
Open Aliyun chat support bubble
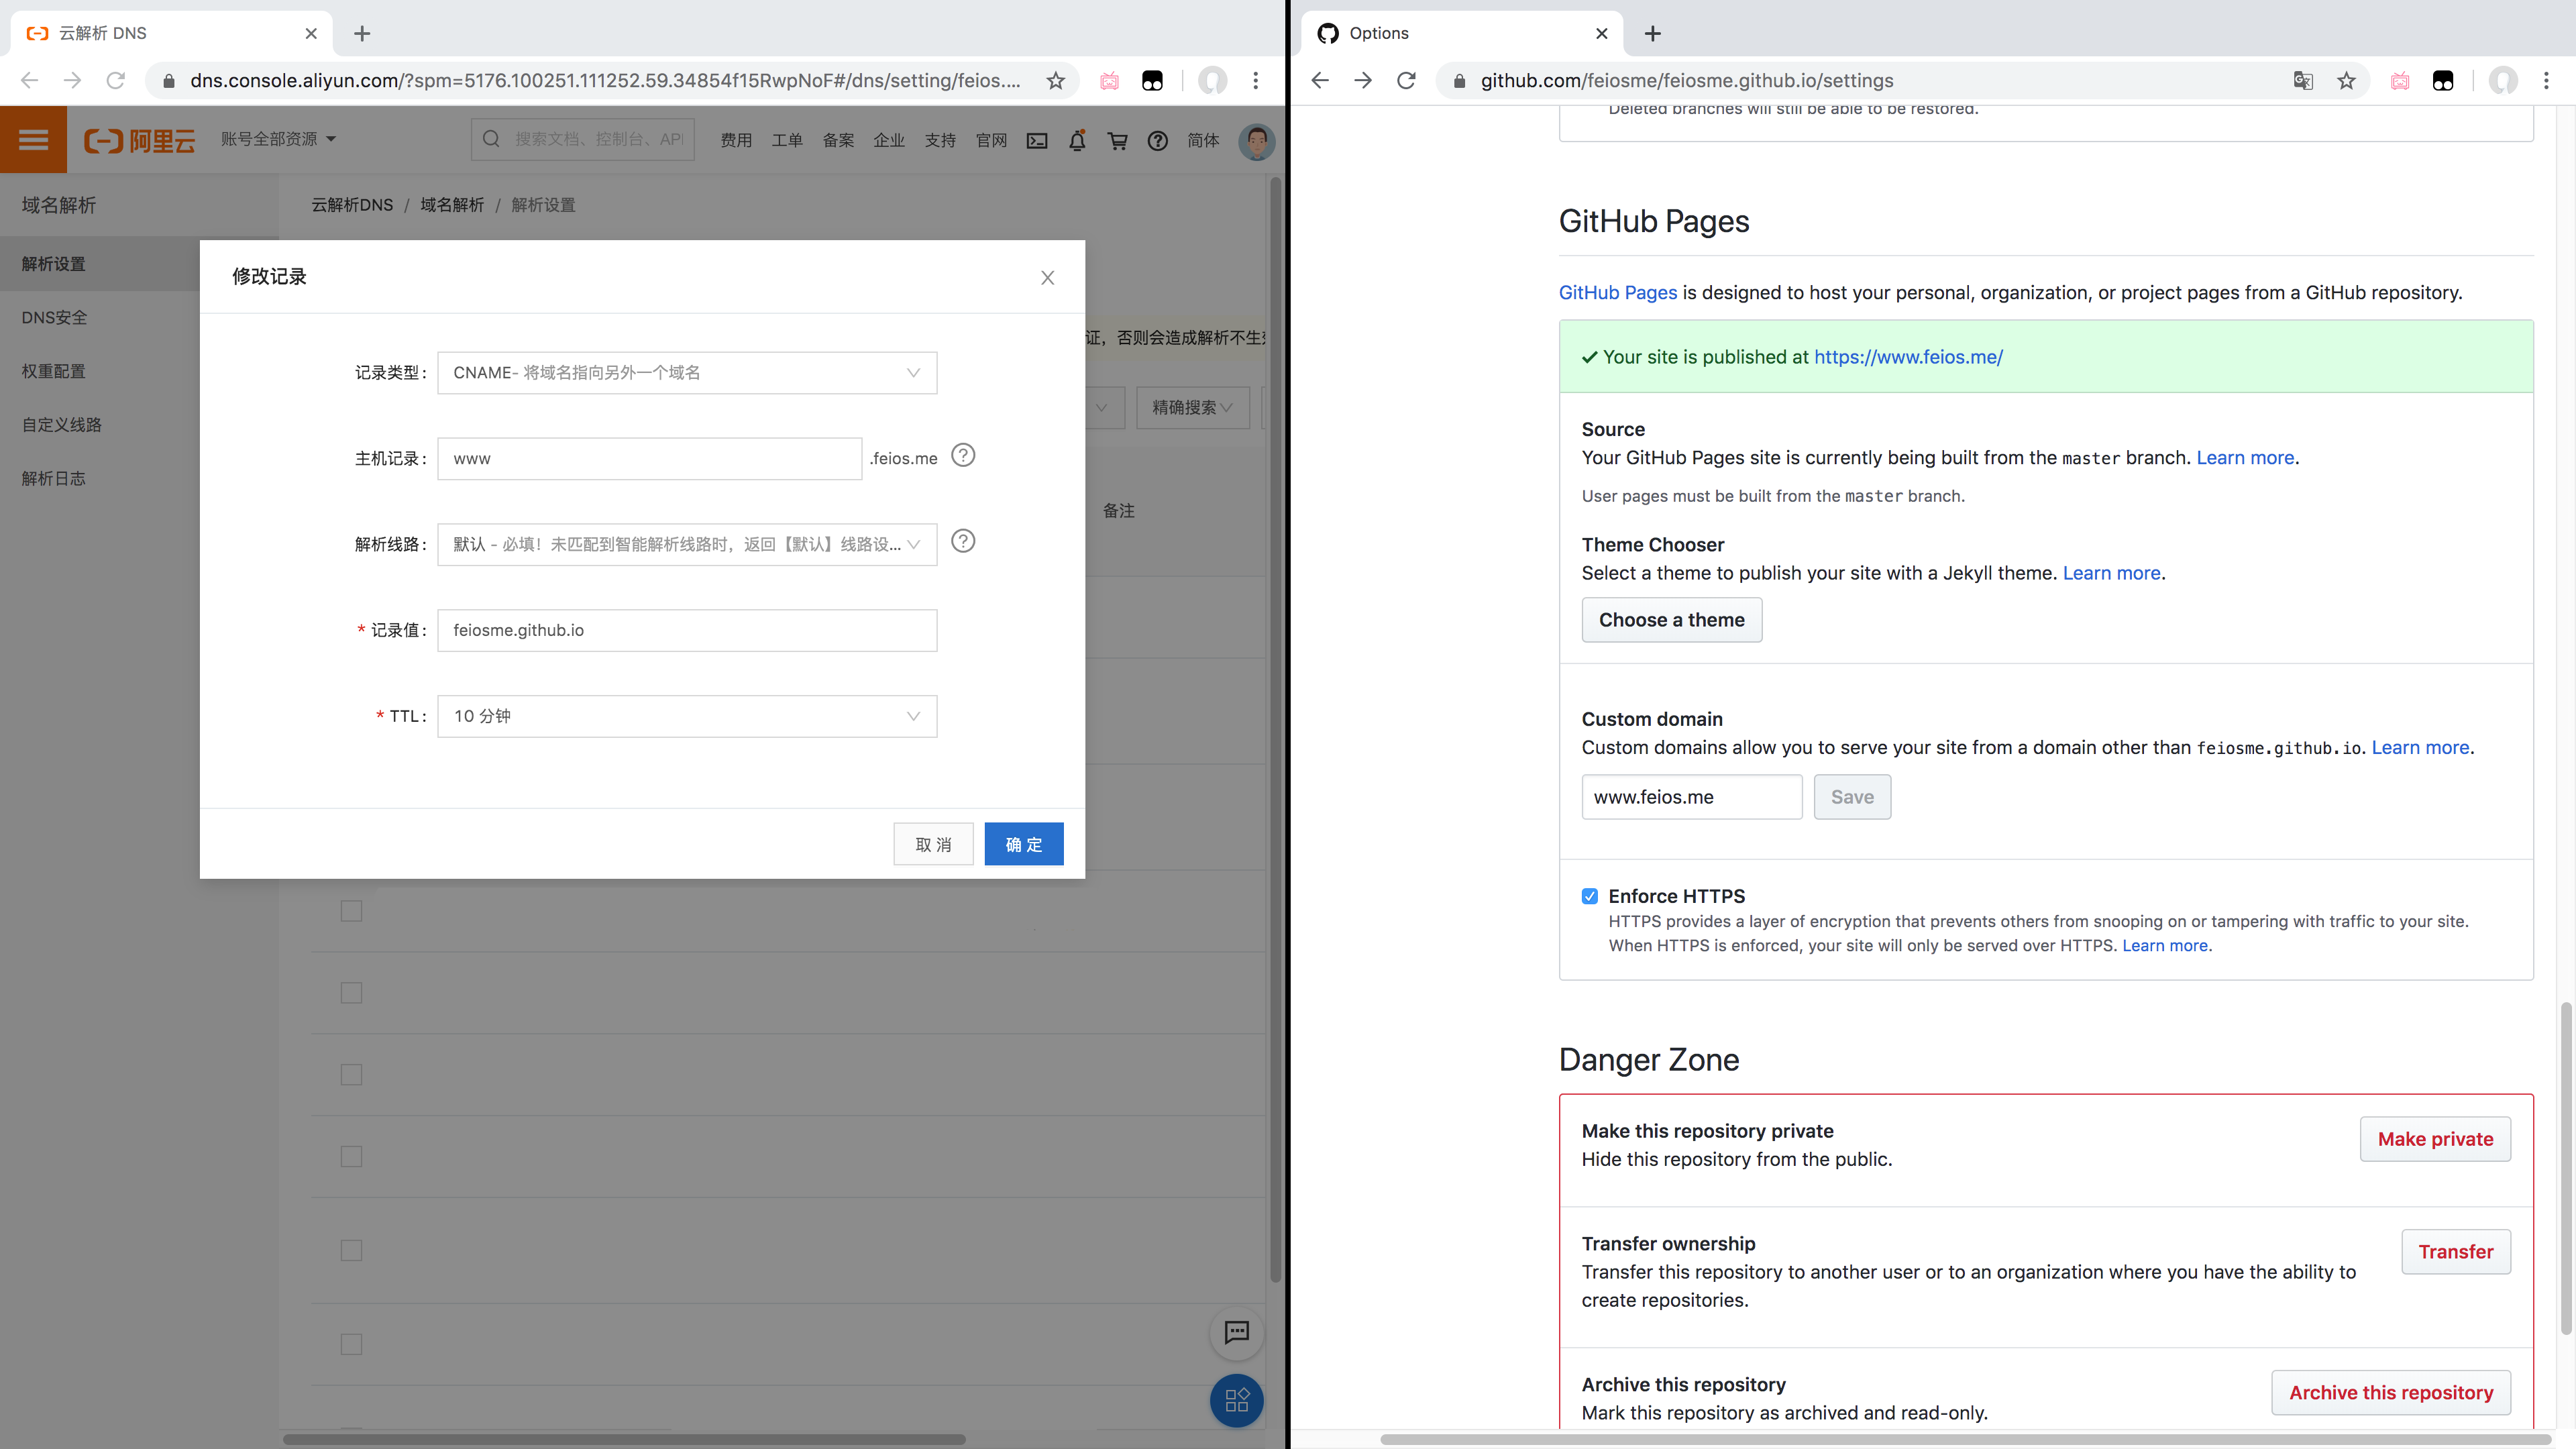1236,1332
